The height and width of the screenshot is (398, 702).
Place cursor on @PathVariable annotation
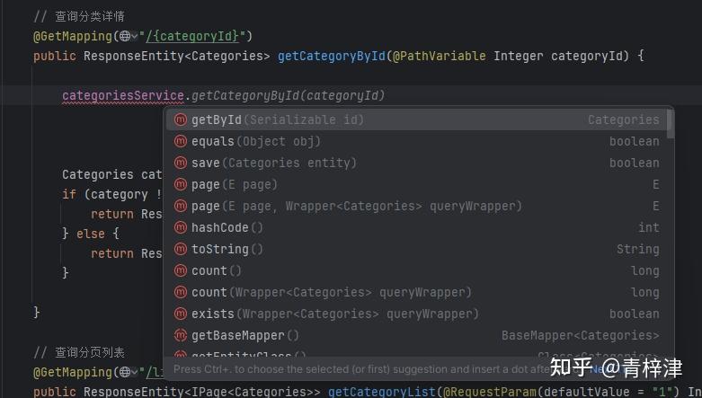(439, 56)
